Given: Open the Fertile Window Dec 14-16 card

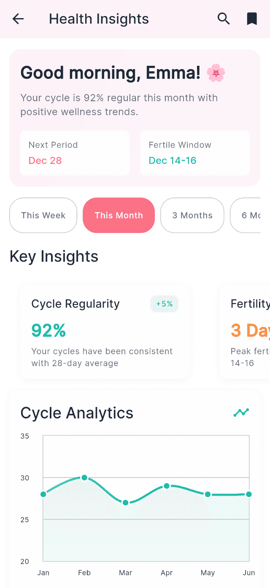Looking at the screenshot, I should click(x=195, y=153).
